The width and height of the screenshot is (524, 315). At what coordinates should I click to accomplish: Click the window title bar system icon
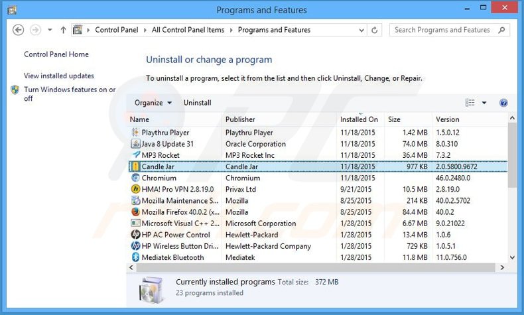(12, 9)
